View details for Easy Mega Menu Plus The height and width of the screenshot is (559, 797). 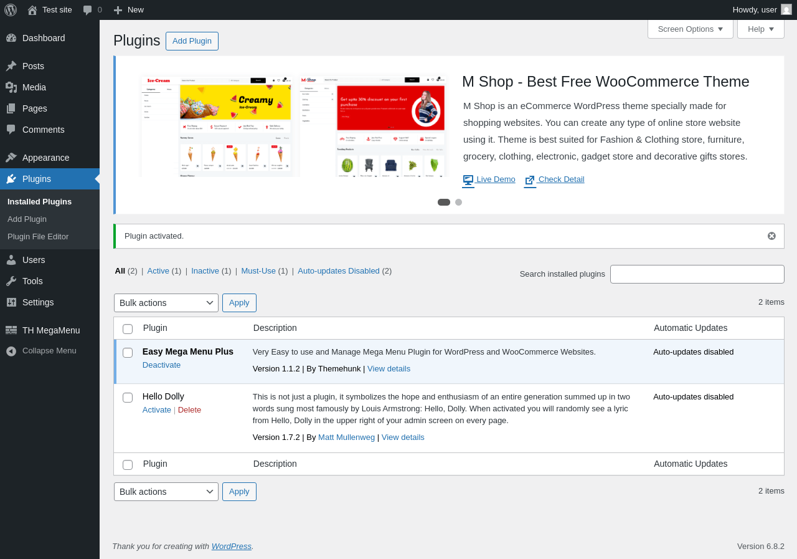(x=389, y=369)
